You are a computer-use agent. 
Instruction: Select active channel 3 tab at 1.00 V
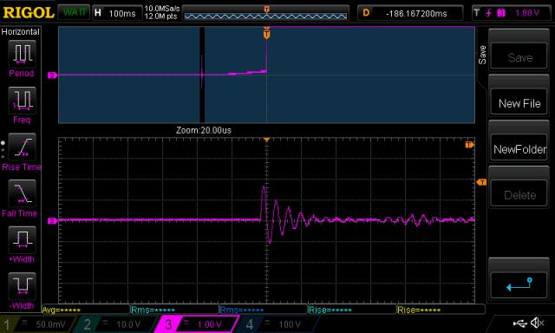[x=197, y=324]
